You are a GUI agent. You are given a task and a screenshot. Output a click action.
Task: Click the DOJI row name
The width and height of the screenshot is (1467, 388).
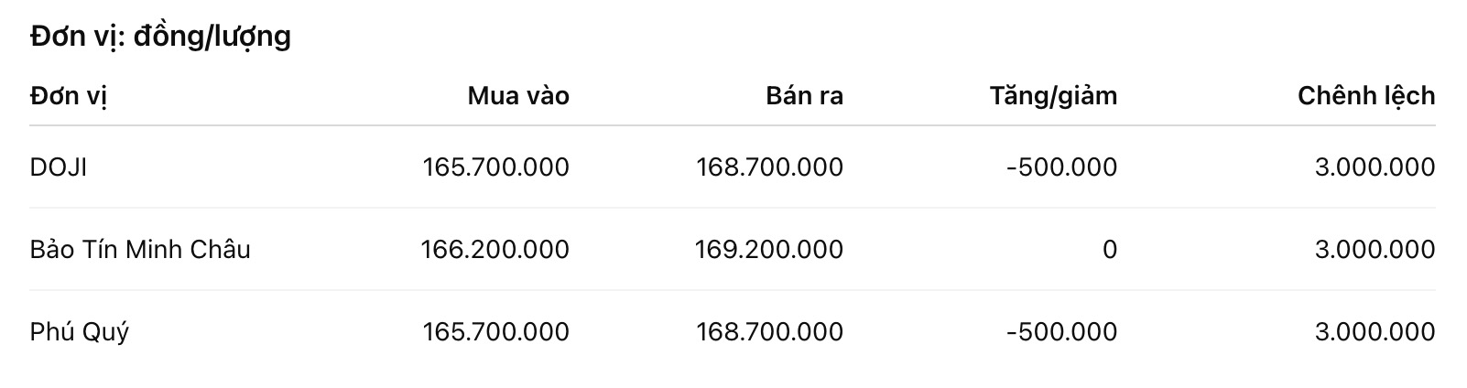[x=59, y=167]
